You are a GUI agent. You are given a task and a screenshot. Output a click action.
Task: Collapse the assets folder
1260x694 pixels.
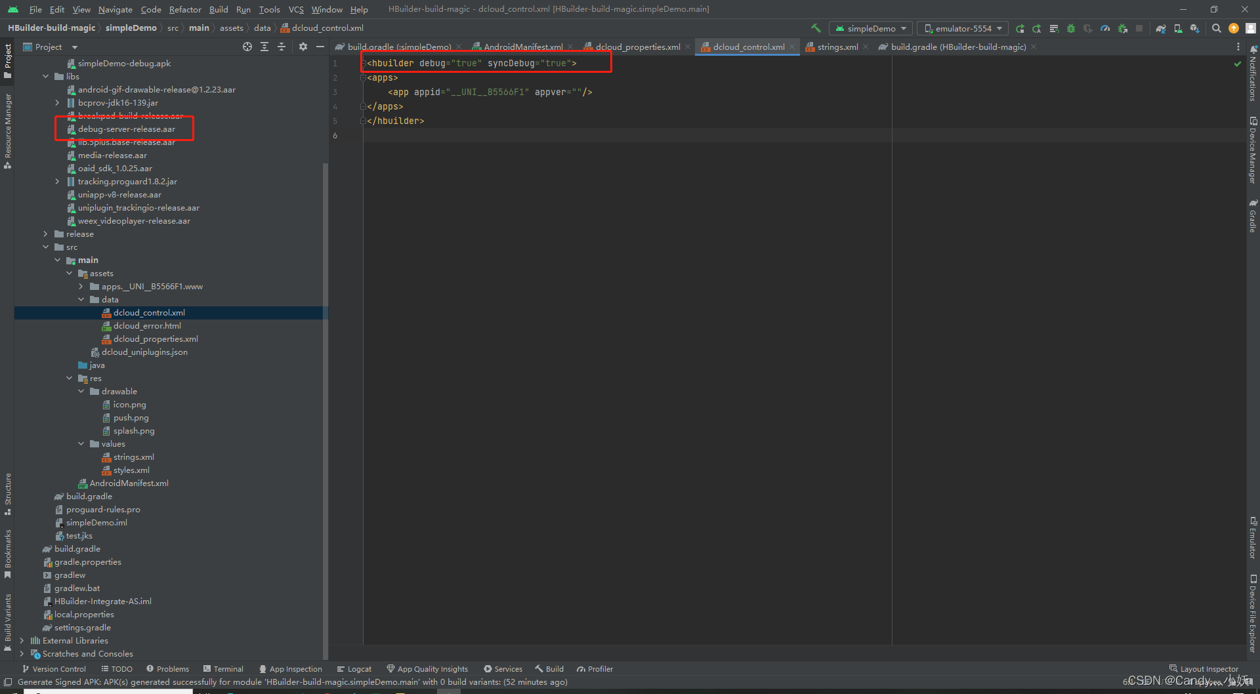[70, 274]
